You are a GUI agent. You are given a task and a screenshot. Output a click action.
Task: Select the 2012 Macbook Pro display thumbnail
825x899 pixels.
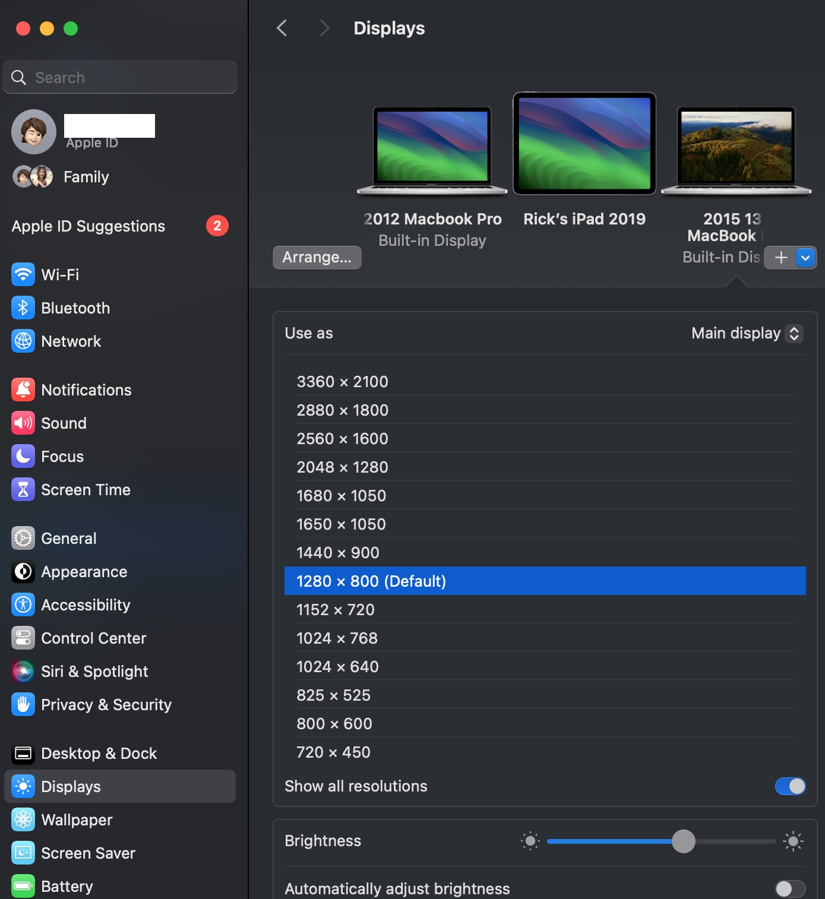(x=432, y=151)
